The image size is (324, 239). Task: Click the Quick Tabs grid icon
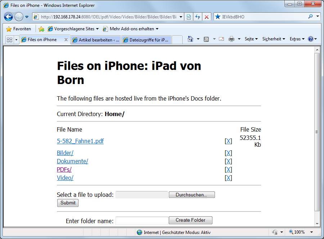click(9, 40)
